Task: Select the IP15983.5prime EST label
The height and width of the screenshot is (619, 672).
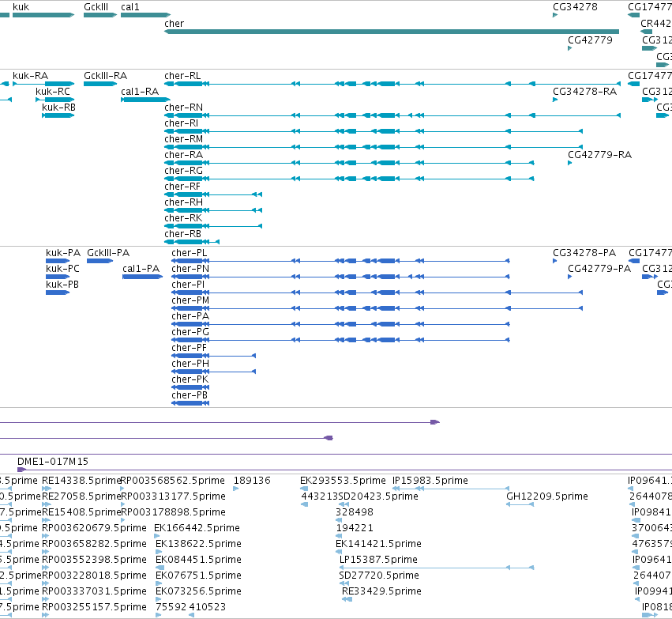Action: [x=430, y=481]
